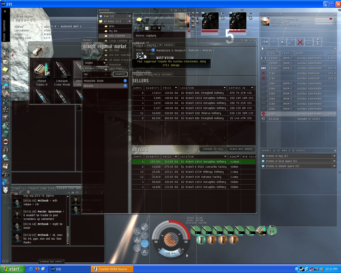Click the Search button in market
341x273 pixels.
click(x=120, y=74)
